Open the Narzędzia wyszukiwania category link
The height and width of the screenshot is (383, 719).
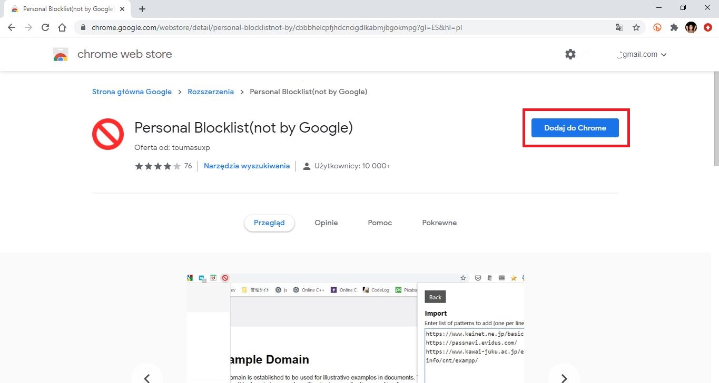click(247, 166)
